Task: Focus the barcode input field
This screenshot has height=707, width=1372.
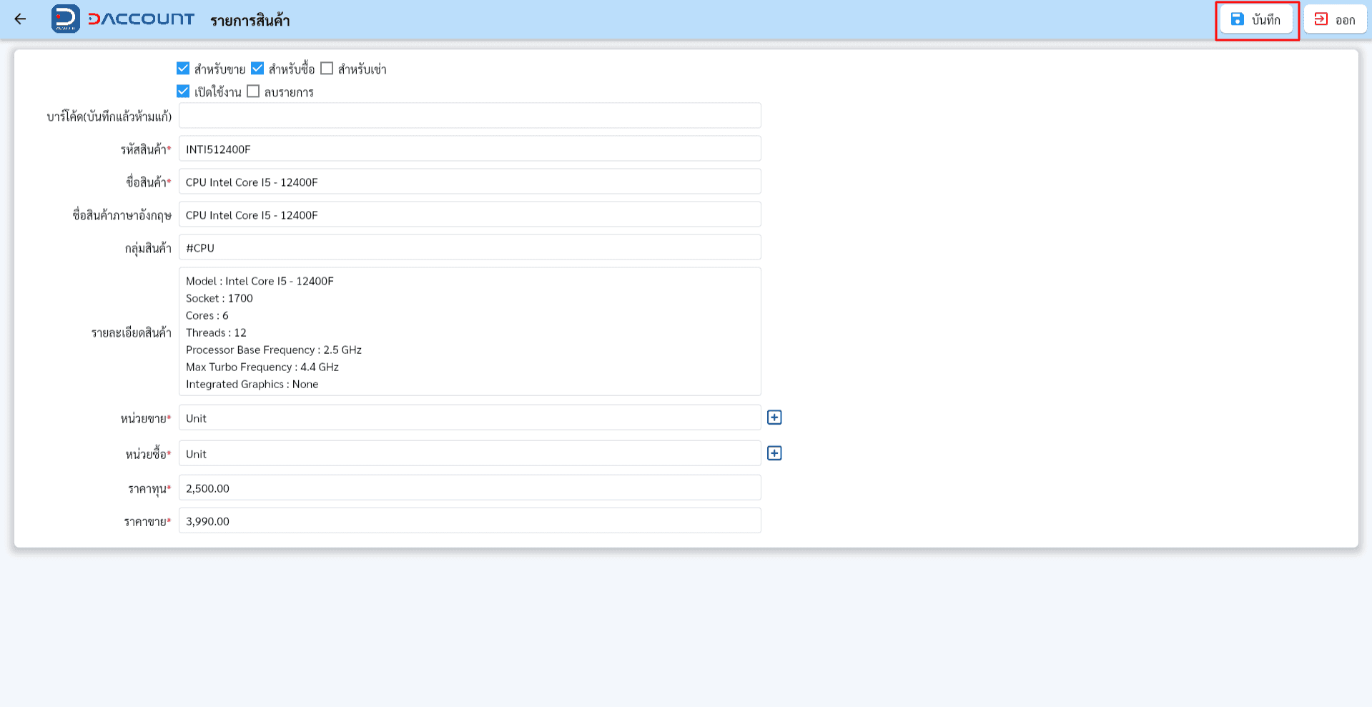Action: (x=470, y=116)
